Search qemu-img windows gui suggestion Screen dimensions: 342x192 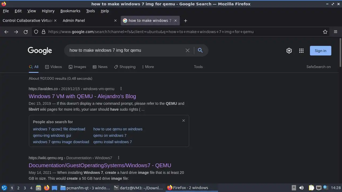click(x=52, y=135)
